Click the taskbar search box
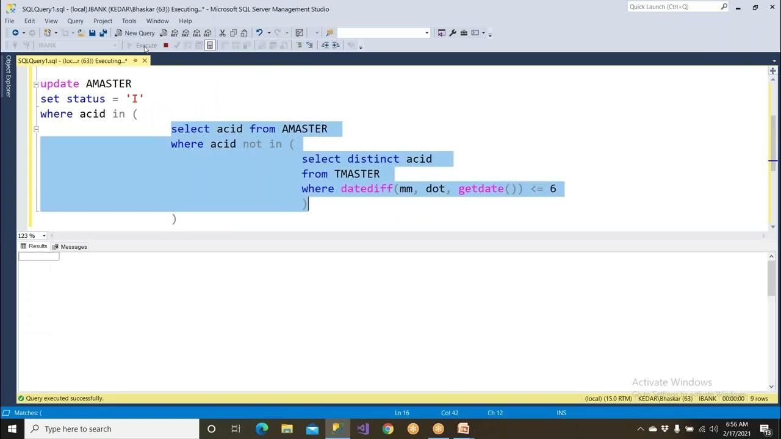This screenshot has width=781, height=439. tap(112, 429)
